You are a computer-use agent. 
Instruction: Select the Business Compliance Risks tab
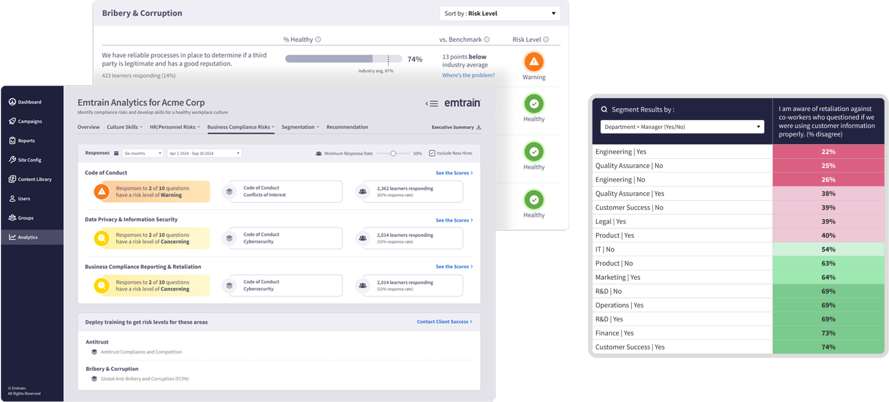point(241,127)
